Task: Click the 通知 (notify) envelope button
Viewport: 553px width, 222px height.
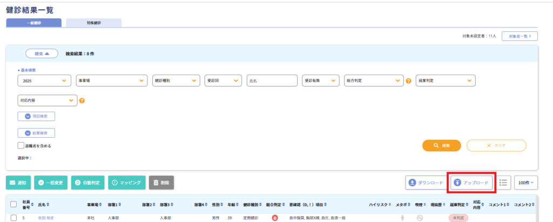Action: click(x=18, y=183)
